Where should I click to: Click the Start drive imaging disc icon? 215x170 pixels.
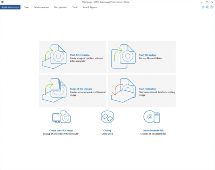tap(54, 56)
